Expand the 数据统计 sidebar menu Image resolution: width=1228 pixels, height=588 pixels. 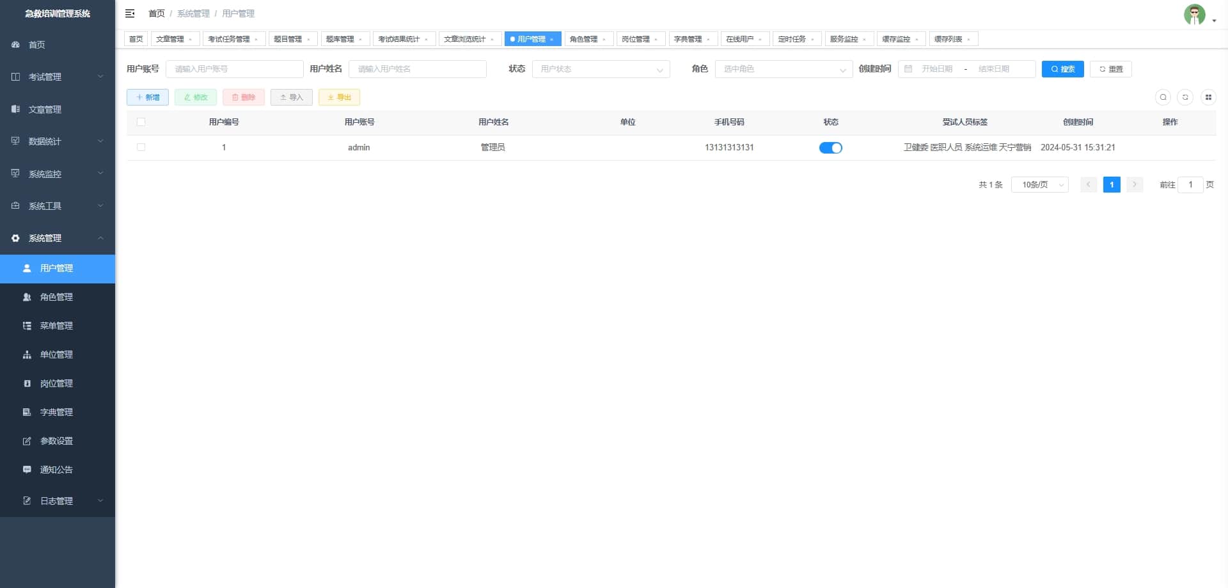click(x=58, y=141)
